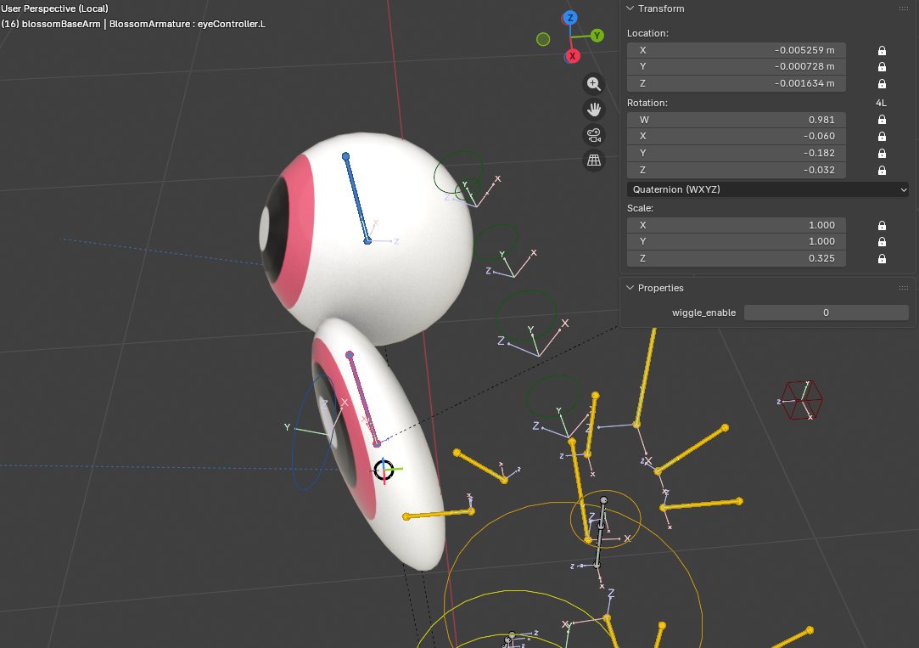Collapse the Properties panel
Image resolution: width=919 pixels, height=648 pixels.
tap(630, 288)
